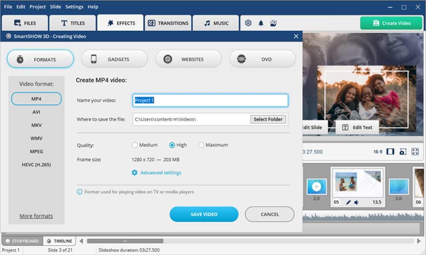Viewport: 426px width, 255px height.
Task: Expand Advanced settings
Action: [x=161, y=173]
